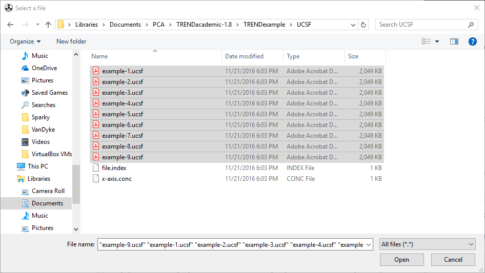
Task: Click the search magnifier icon
Action: [x=471, y=25]
